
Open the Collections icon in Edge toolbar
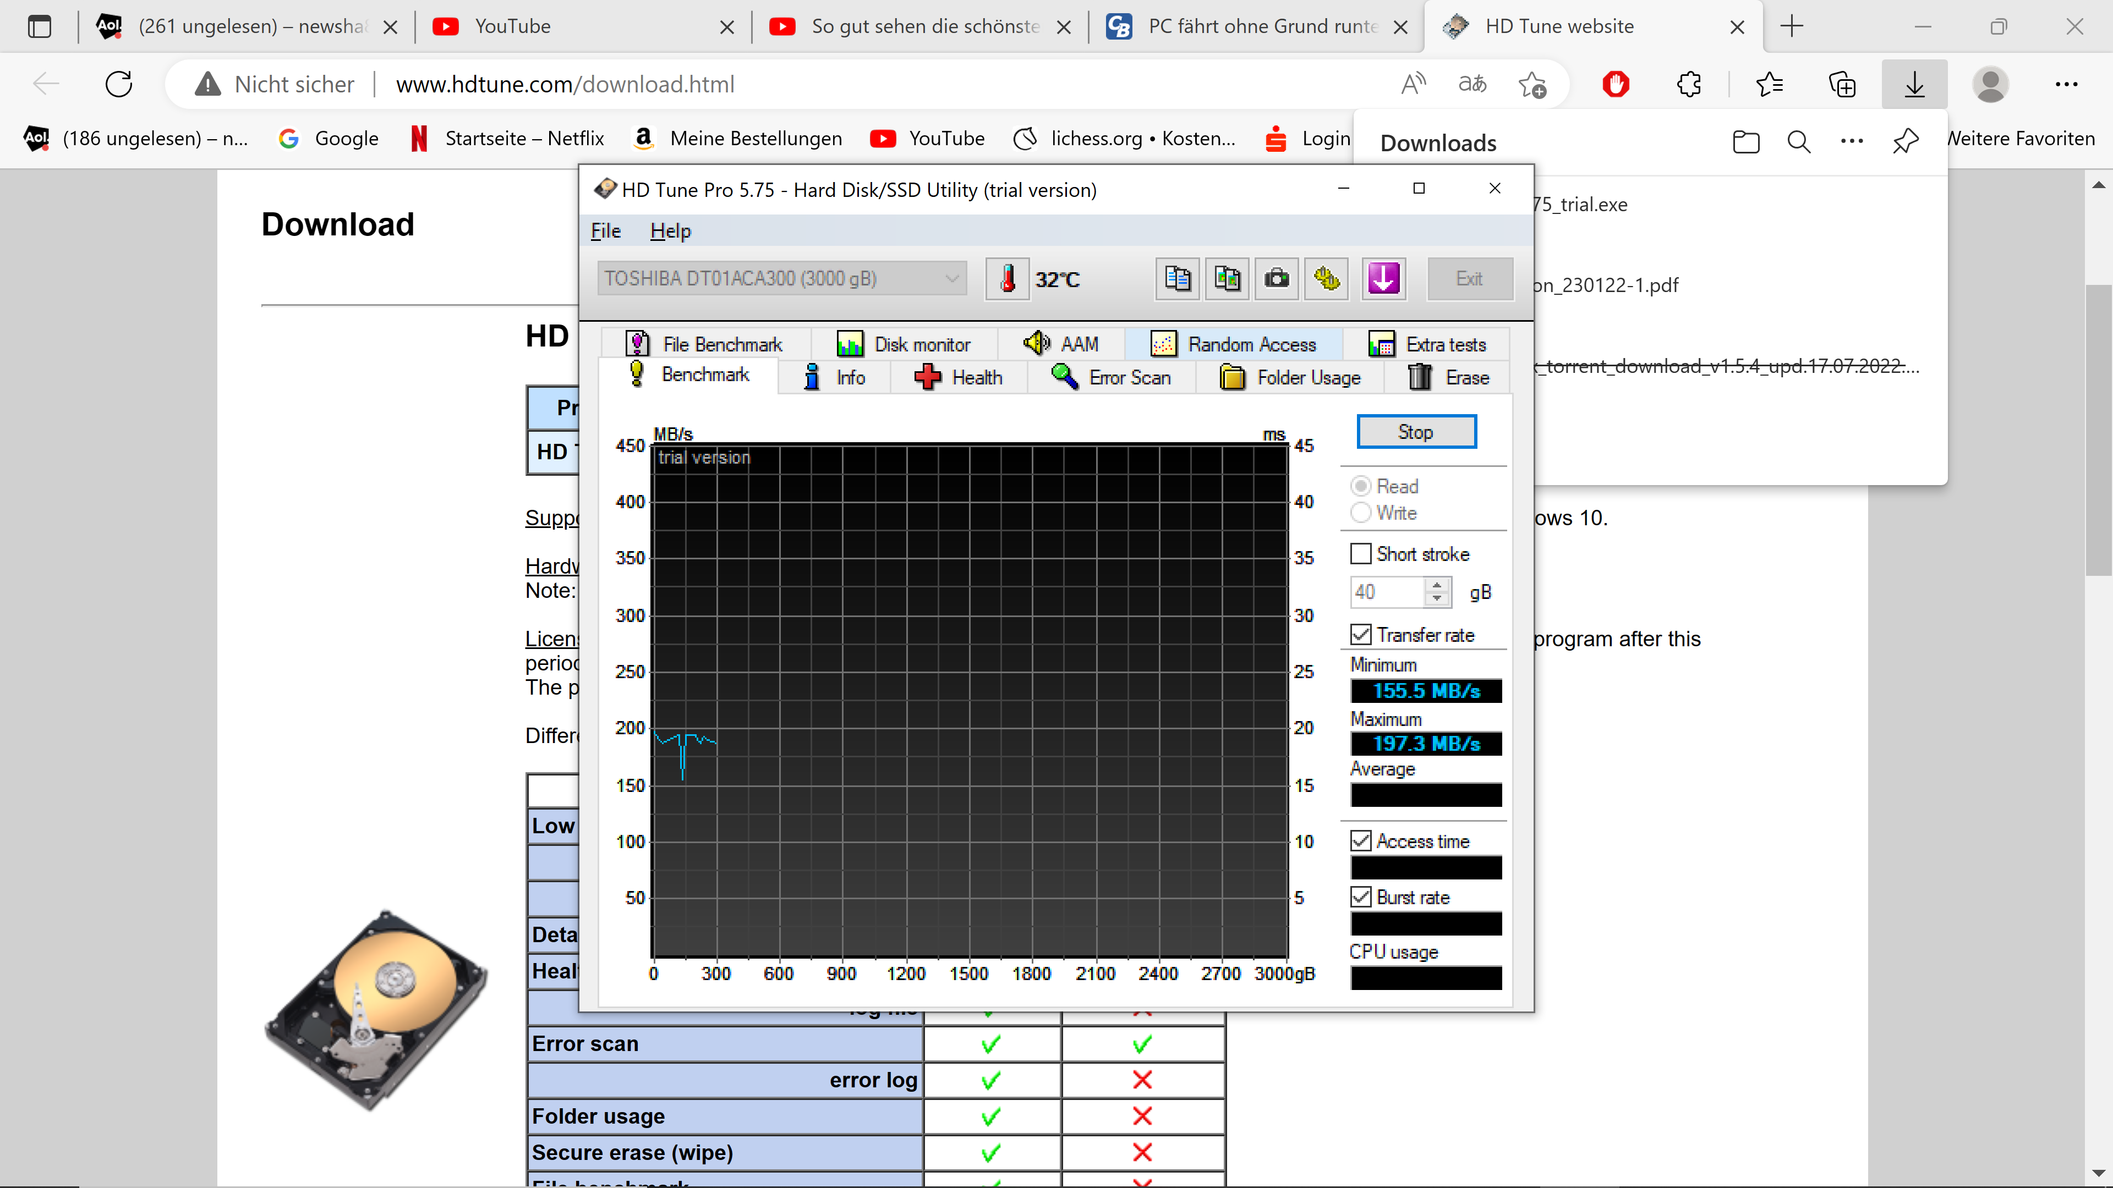click(1842, 84)
